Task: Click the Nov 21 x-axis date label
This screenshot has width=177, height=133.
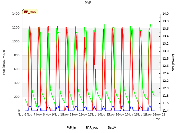Action: point(160,114)
